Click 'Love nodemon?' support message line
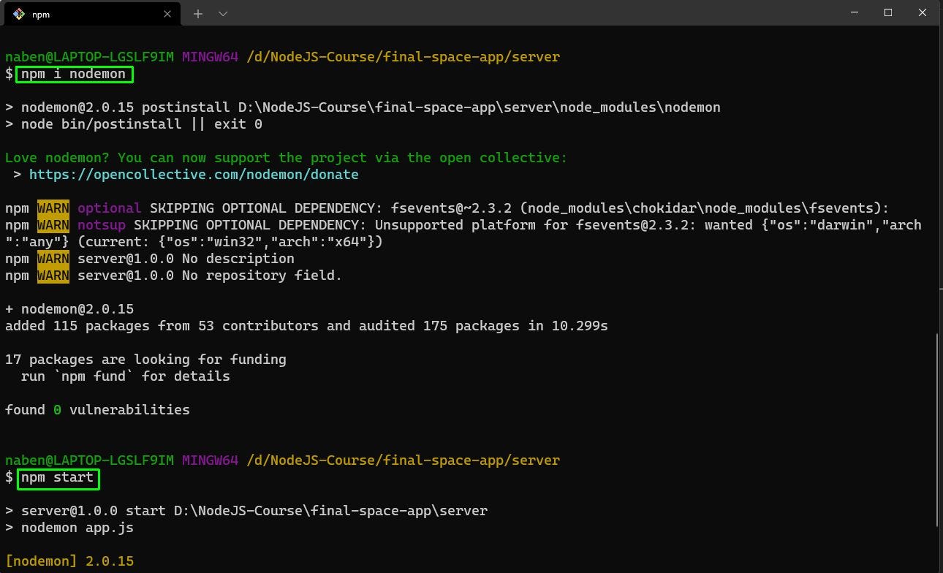This screenshot has width=943, height=573. (286, 158)
